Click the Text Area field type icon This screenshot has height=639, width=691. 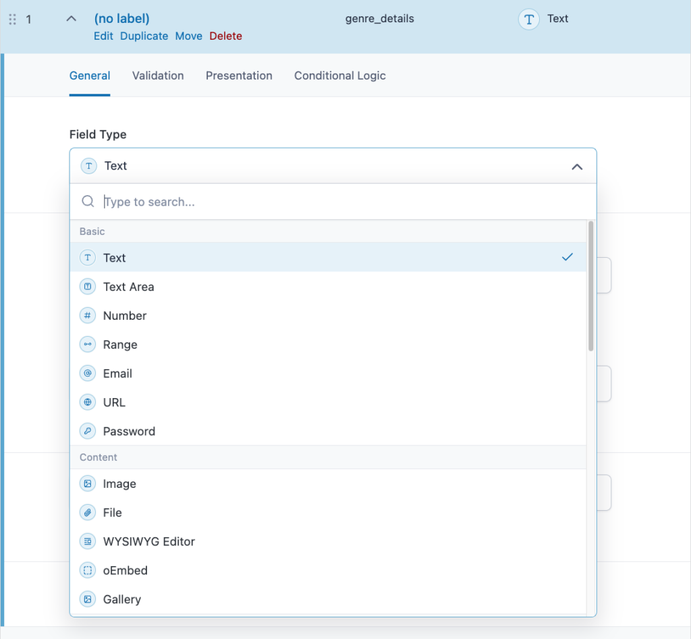tap(88, 287)
